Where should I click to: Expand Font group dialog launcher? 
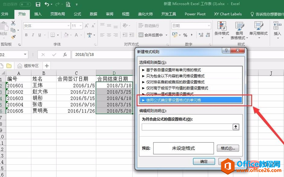95,45
